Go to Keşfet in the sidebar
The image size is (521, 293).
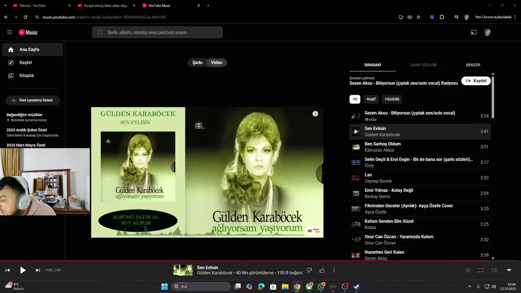click(x=33, y=63)
